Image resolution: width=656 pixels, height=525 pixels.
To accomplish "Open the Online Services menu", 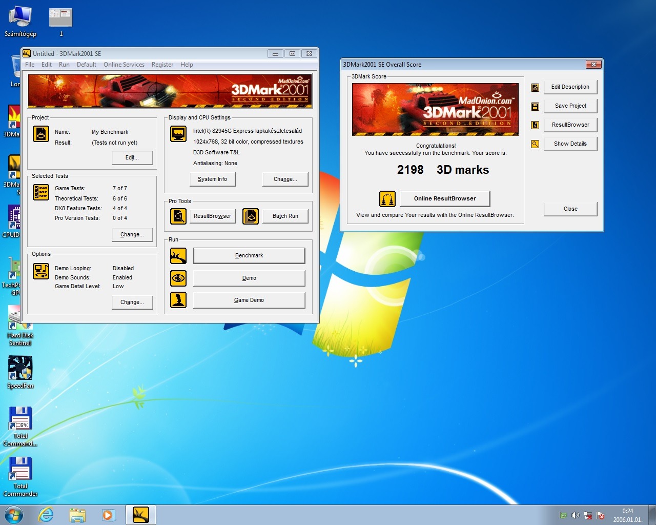I will pos(124,65).
